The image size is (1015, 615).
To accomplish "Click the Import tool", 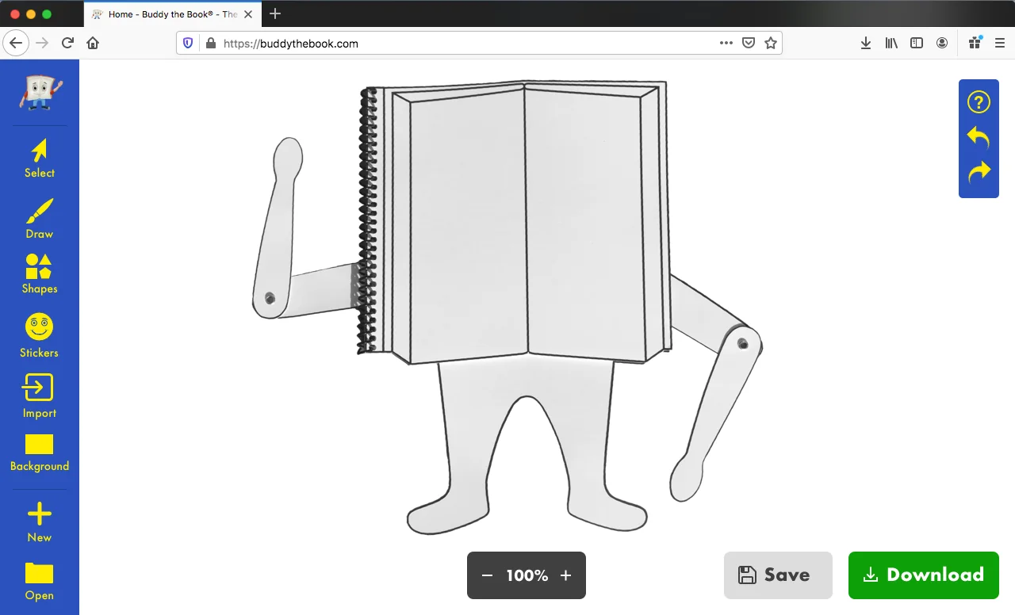I will (x=40, y=396).
